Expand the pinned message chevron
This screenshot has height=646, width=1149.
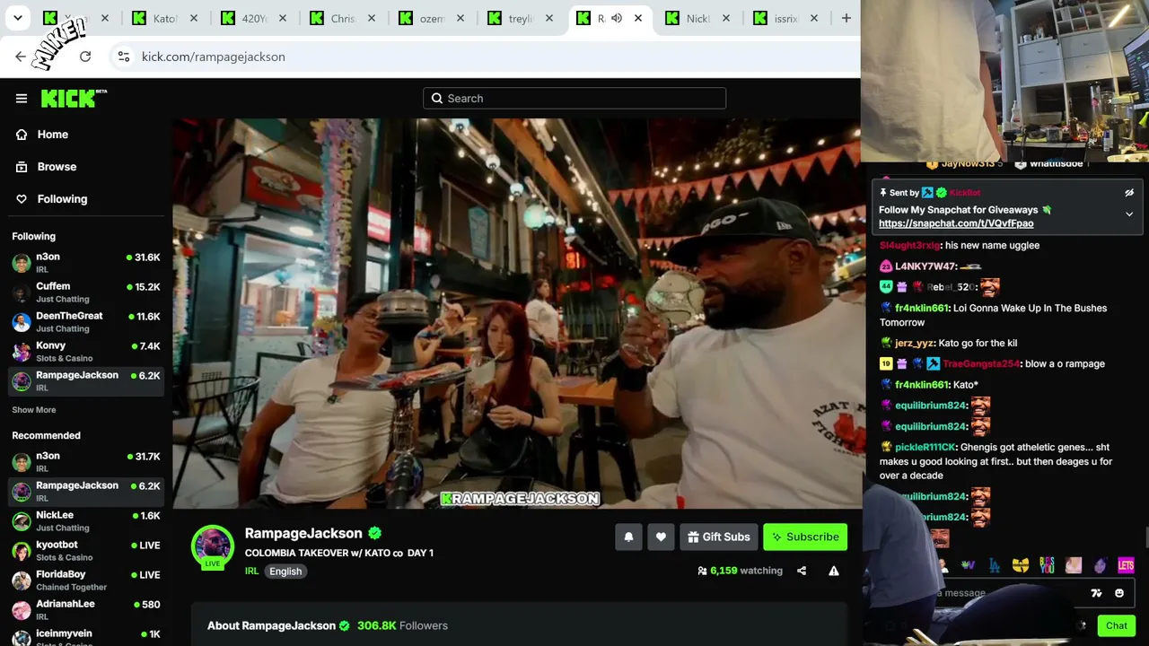pos(1129,214)
